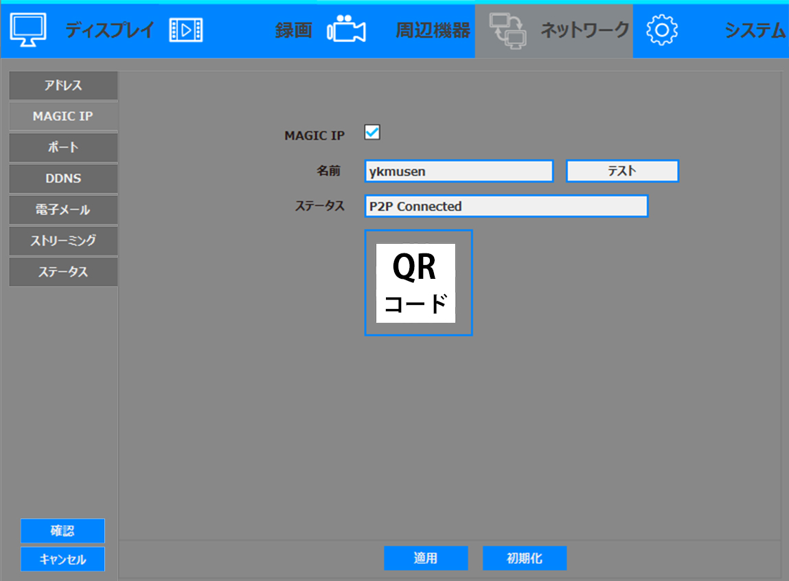The width and height of the screenshot is (789, 581).
Task: Click the キャンセル button
Action: (63, 559)
